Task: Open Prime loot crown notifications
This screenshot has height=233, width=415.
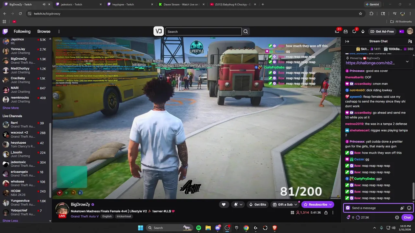Action: point(337,31)
